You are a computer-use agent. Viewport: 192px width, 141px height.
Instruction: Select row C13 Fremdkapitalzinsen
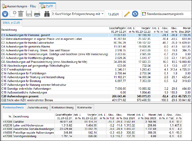(x=96, y=70)
